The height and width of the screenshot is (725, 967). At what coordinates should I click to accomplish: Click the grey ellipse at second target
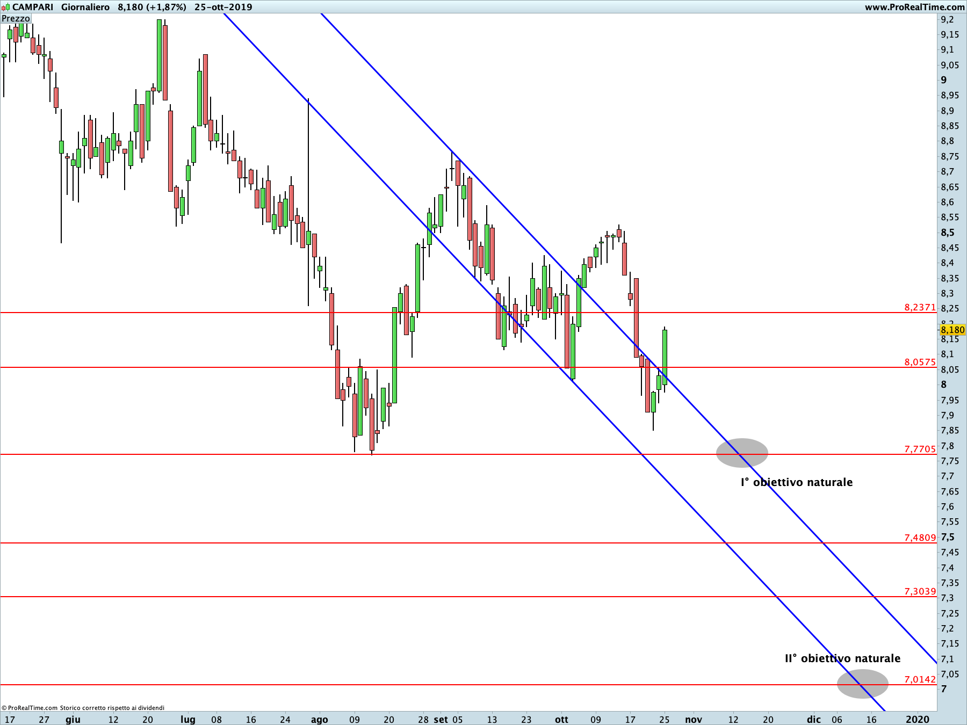click(x=862, y=684)
